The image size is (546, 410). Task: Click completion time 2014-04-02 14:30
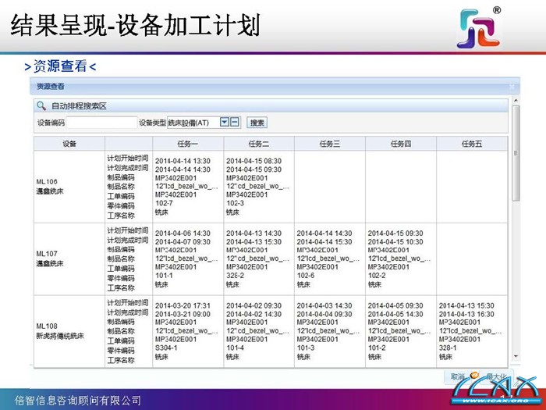tap(253, 314)
